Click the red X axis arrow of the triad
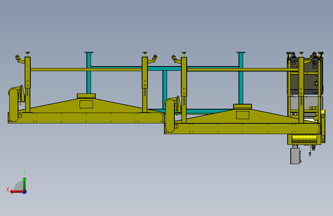The width and height of the screenshot is (333, 216). [x=17, y=192]
